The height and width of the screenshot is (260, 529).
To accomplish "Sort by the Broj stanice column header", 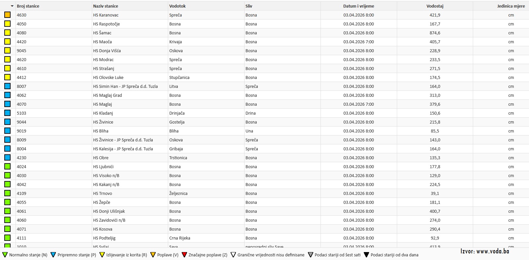I will (28, 6).
